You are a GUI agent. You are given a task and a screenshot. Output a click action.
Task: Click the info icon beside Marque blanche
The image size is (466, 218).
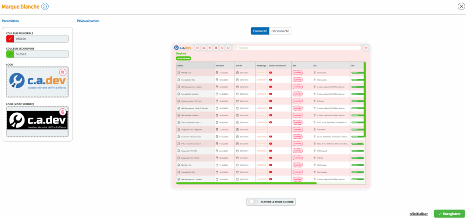(45, 6)
